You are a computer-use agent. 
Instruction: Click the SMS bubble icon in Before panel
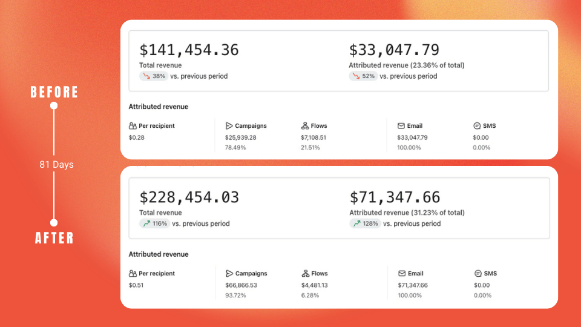(x=477, y=126)
